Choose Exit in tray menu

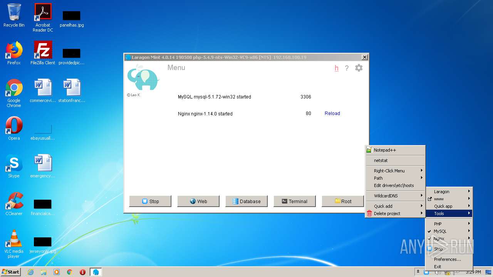click(449, 267)
